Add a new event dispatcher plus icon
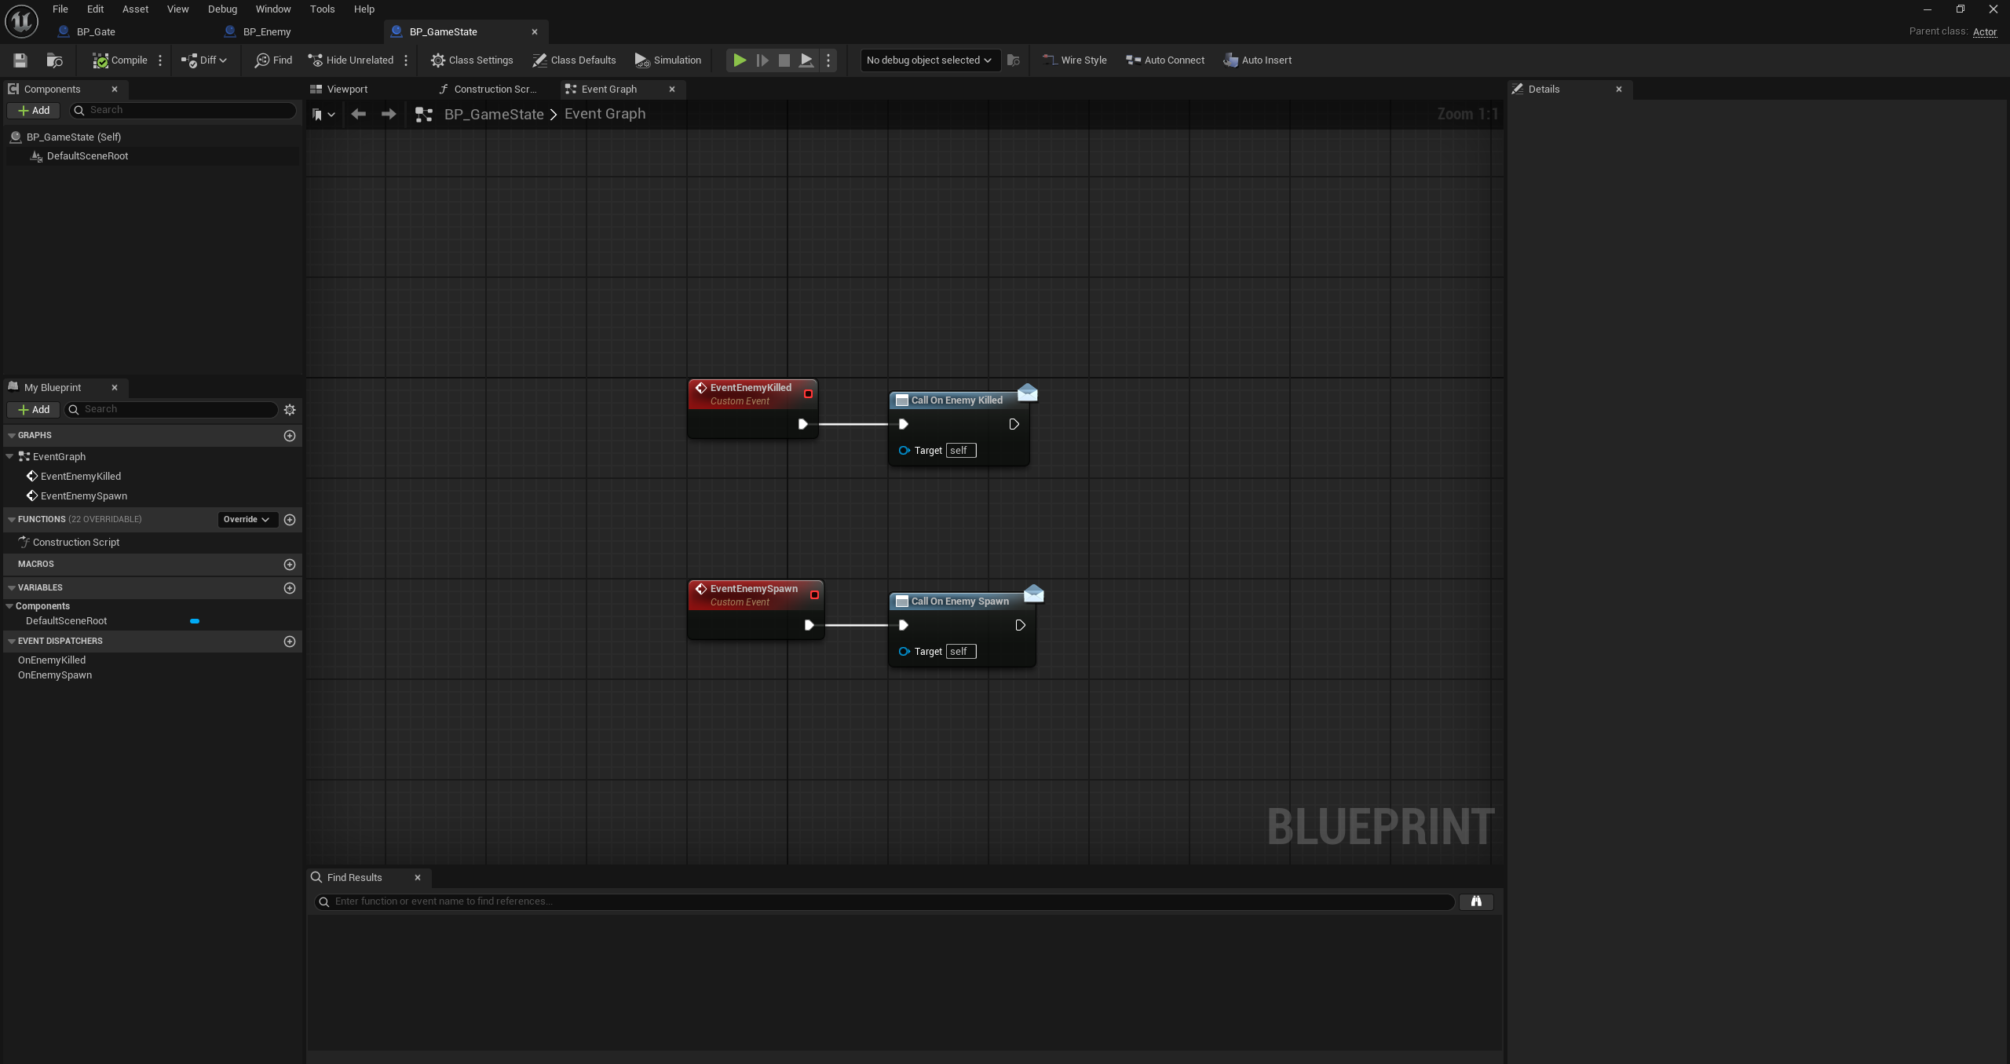The width and height of the screenshot is (2010, 1064). click(x=290, y=642)
